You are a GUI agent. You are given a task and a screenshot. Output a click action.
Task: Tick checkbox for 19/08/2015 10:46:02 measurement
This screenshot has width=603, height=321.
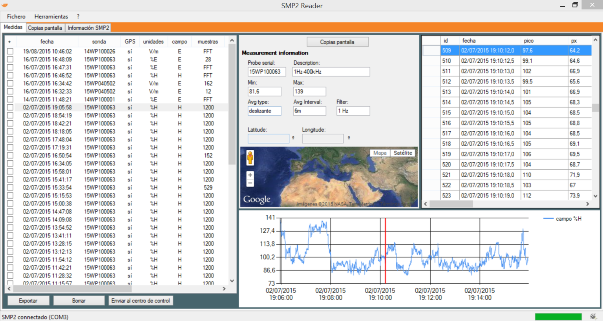pos(10,51)
